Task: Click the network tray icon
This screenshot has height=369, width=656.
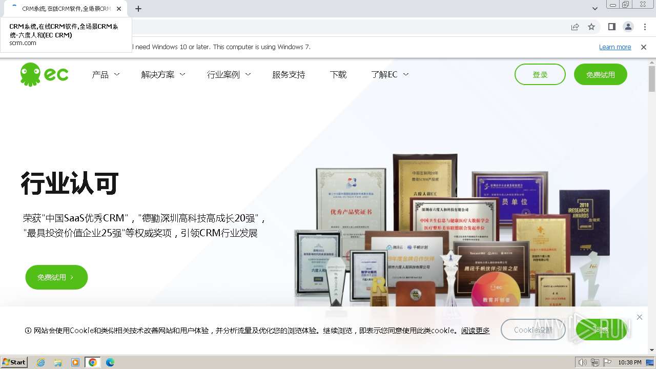Action: (x=594, y=362)
